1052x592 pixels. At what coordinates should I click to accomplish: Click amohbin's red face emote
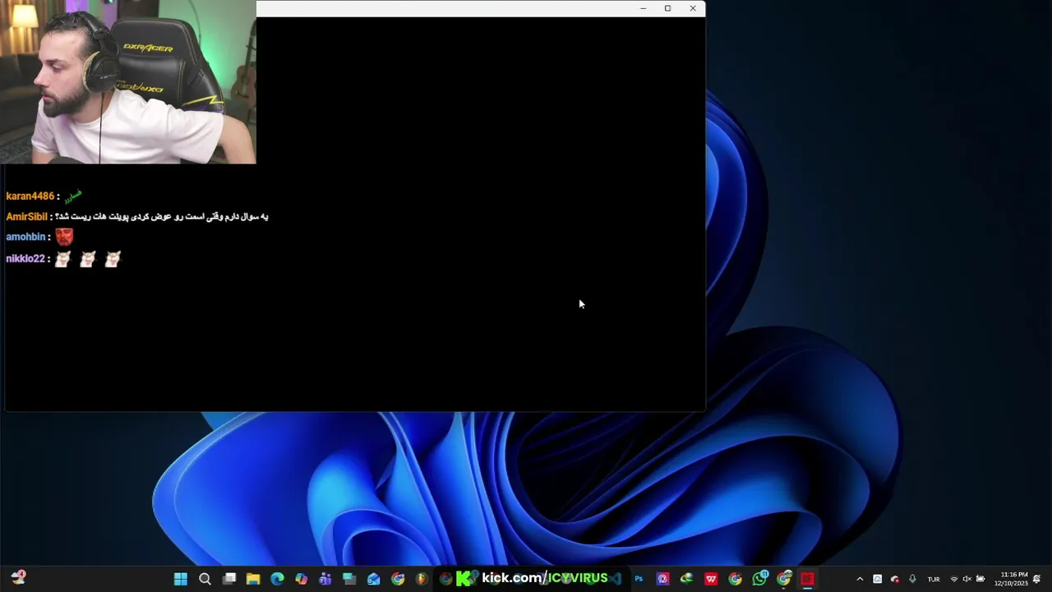64,237
